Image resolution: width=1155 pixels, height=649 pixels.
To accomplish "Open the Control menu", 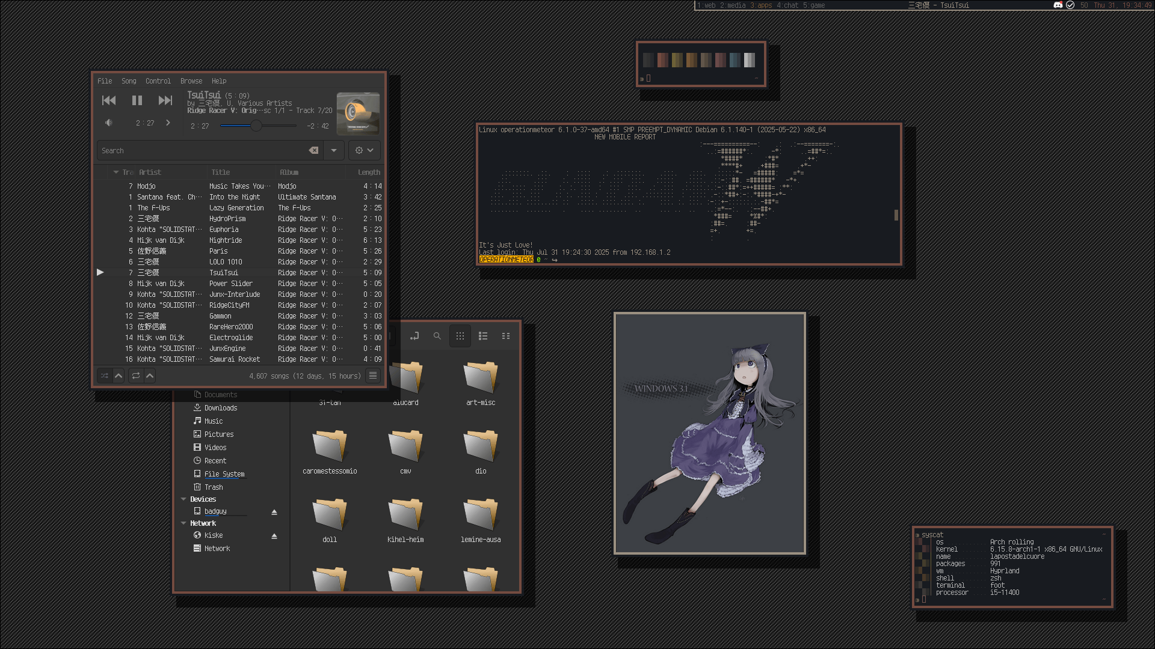I will tap(158, 81).
